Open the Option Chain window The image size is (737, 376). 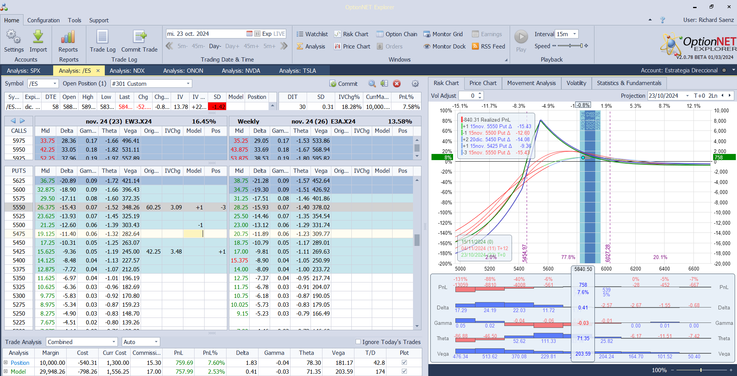click(x=397, y=34)
